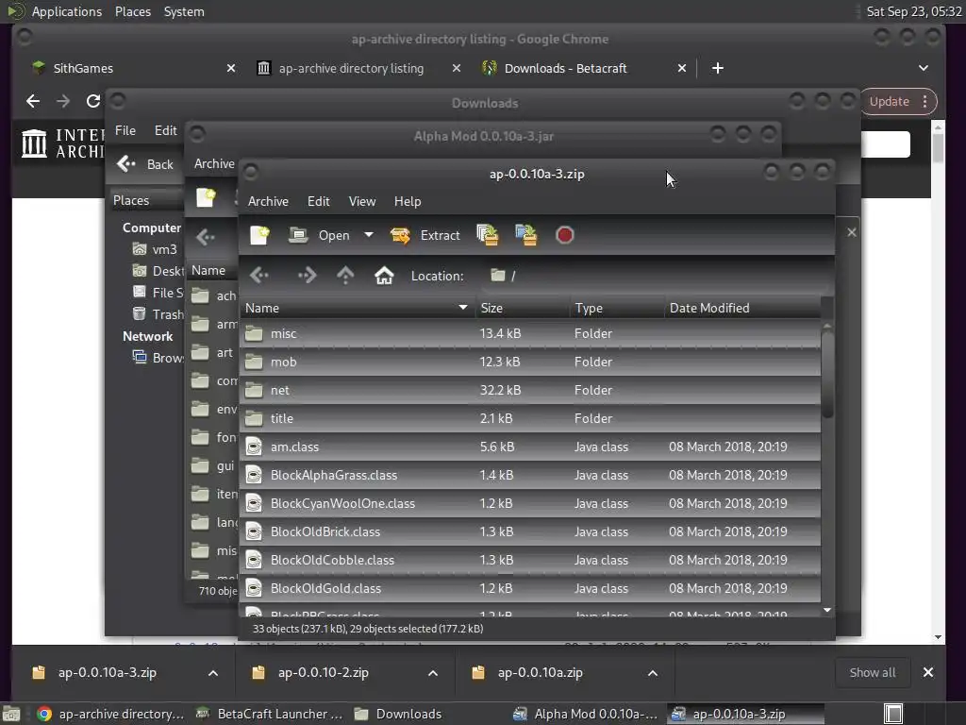Click the Chrome Update button
Viewport: 966px width, 725px height.
[889, 102]
